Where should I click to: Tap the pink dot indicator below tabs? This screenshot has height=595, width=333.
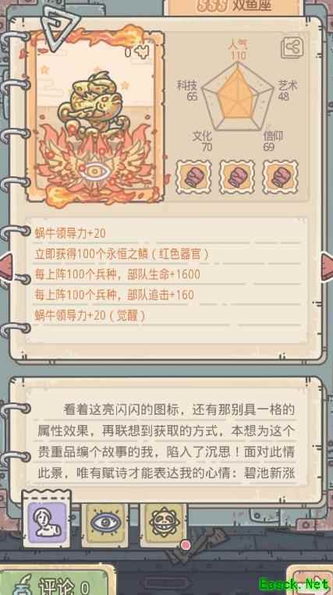pyautogui.click(x=186, y=545)
